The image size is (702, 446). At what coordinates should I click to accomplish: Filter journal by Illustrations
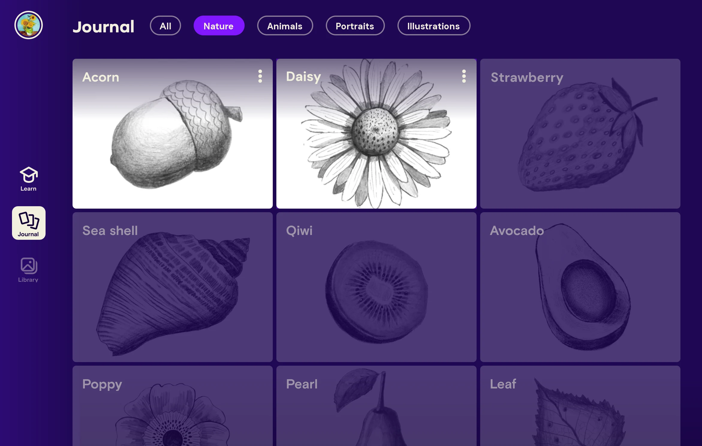[x=434, y=26]
